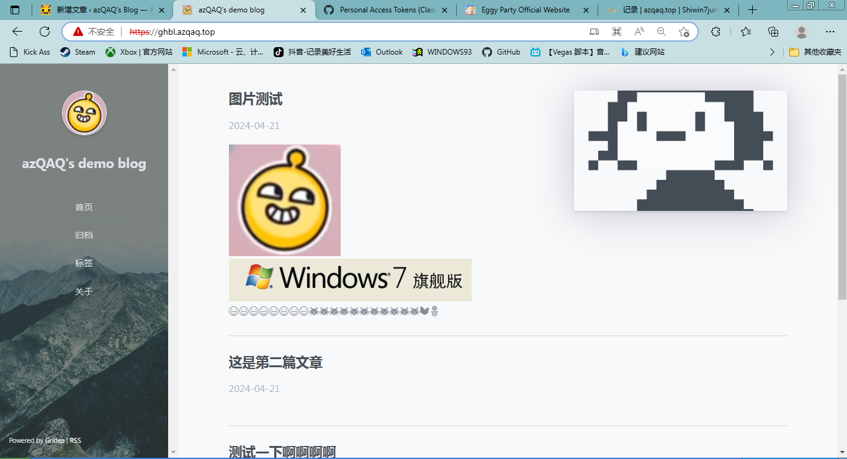
Task: Click the pixel-art feature image
Action: (681, 151)
